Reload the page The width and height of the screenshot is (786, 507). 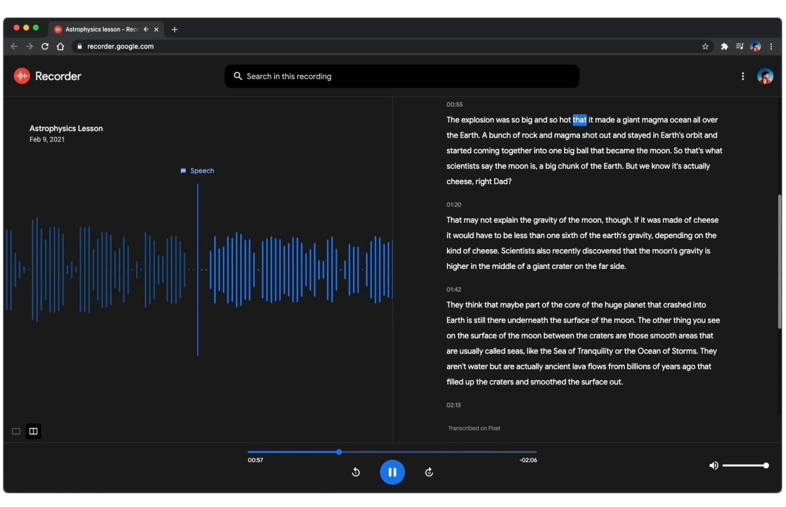pyautogui.click(x=45, y=46)
